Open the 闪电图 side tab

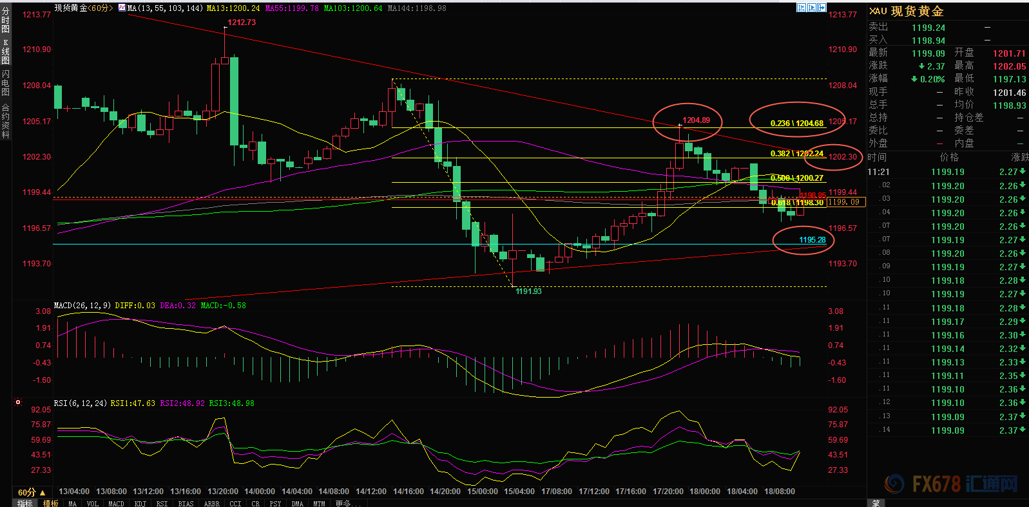tap(5, 84)
